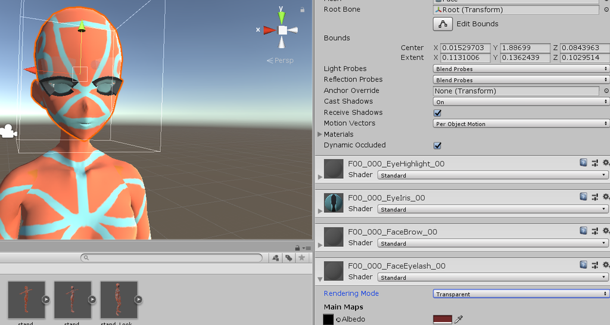
Task: Open Rendering Mode dropdown
Action: coord(521,294)
